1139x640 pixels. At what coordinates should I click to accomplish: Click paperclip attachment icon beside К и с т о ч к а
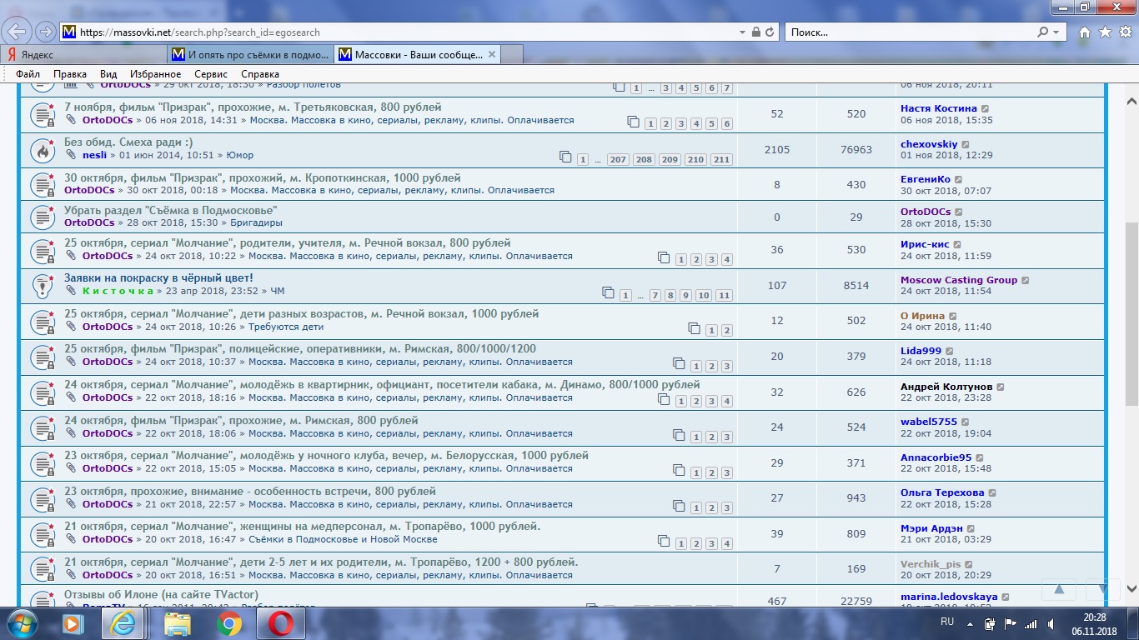click(71, 291)
